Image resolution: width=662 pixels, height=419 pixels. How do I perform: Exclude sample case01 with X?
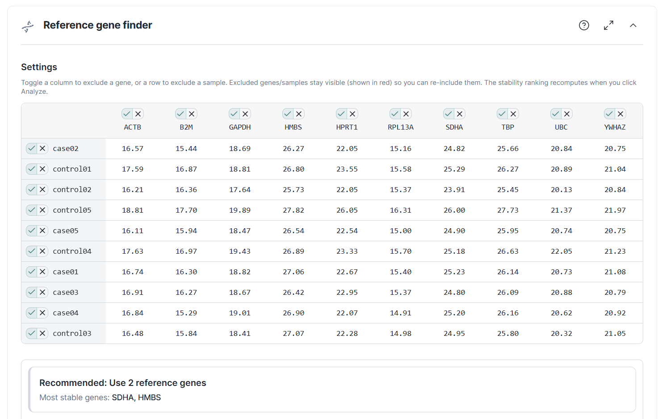[x=42, y=272]
